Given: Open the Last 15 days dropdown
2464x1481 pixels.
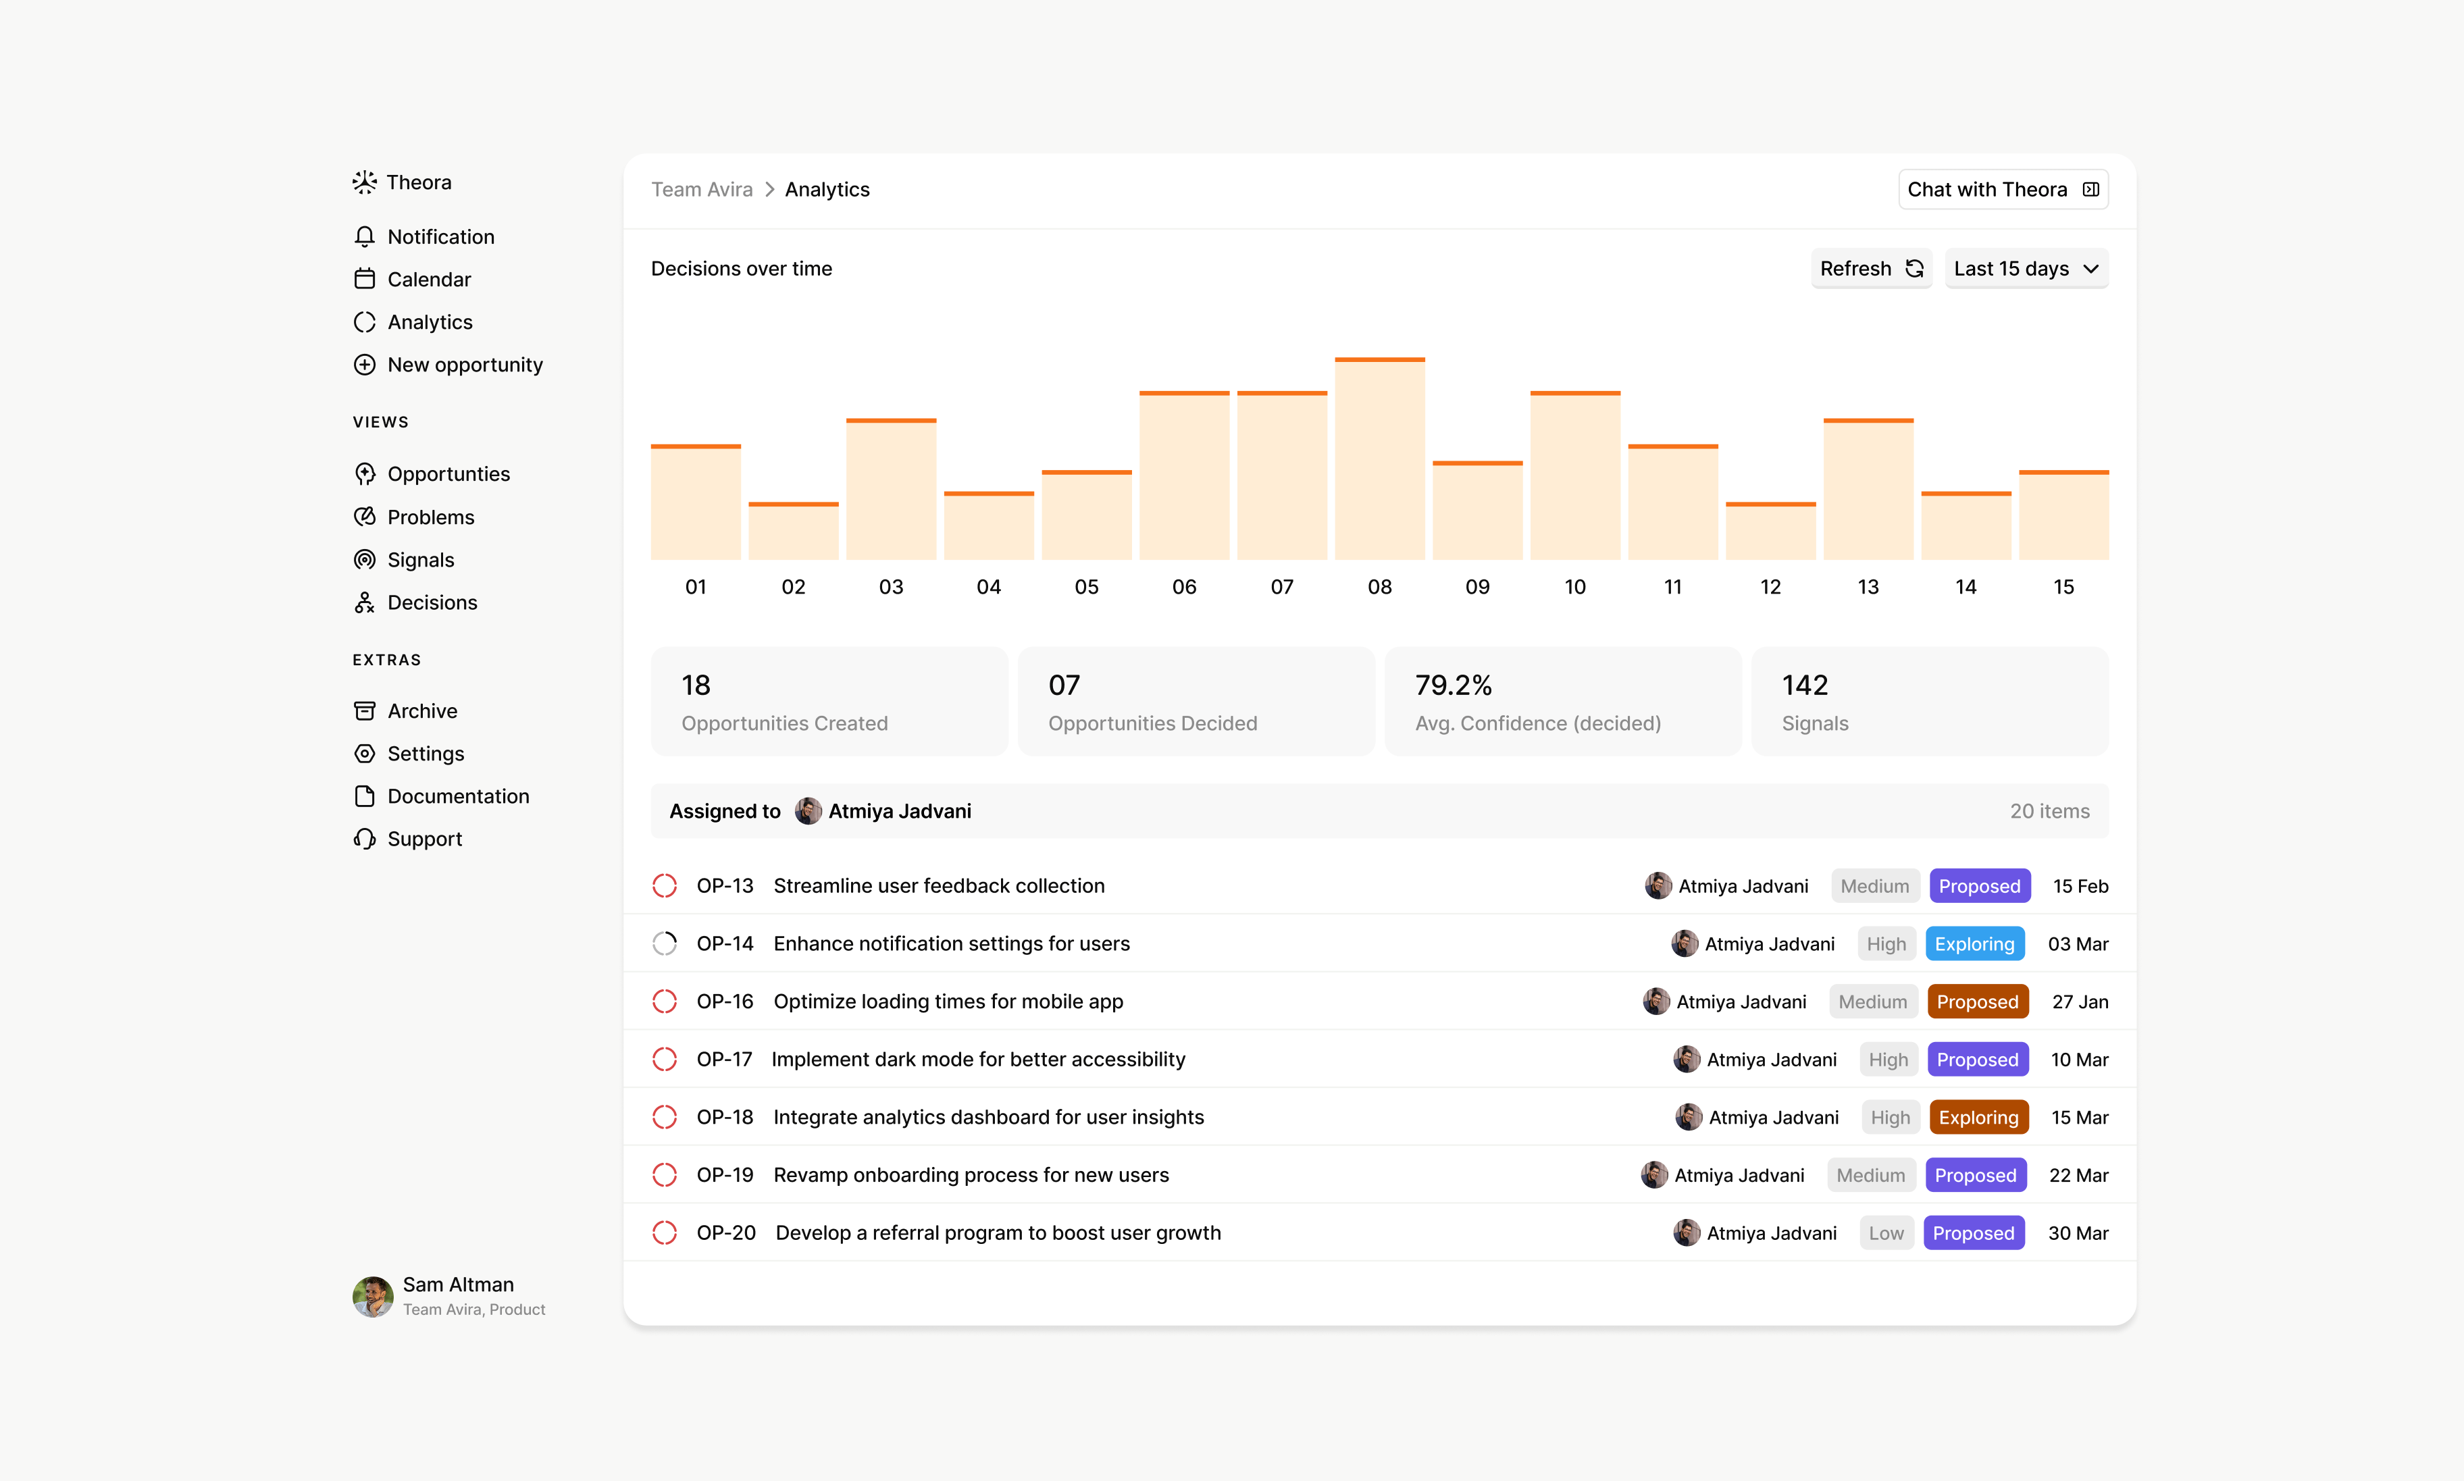Looking at the screenshot, I should 2026,267.
